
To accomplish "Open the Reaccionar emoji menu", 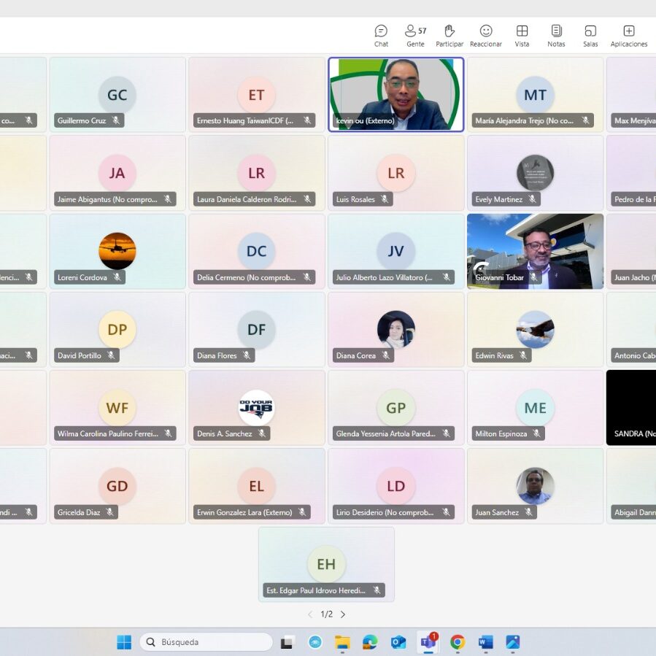I will tap(486, 34).
